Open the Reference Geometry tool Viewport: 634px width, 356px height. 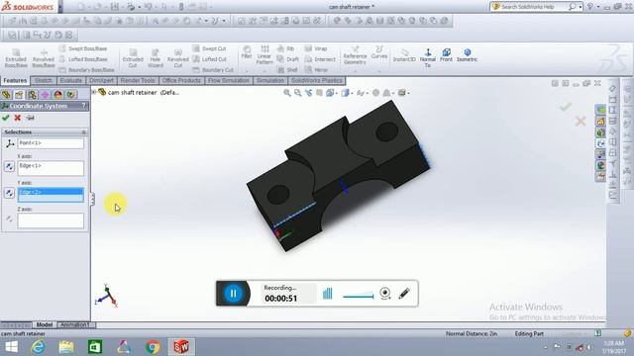[355, 55]
